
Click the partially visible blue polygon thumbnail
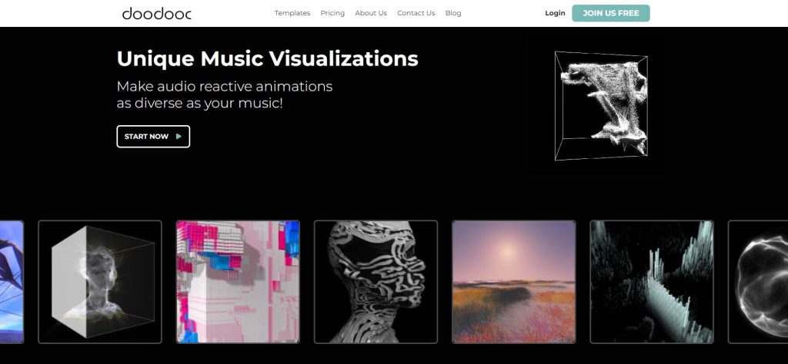[12, 281]
